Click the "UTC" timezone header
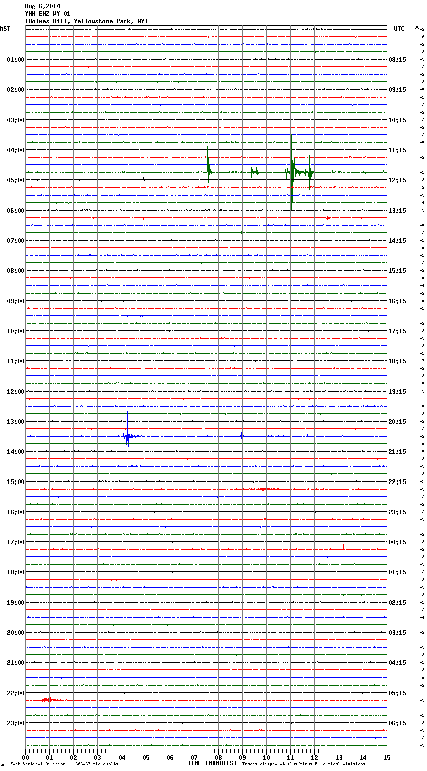427x771 pixels. click(x=399, y=29)
